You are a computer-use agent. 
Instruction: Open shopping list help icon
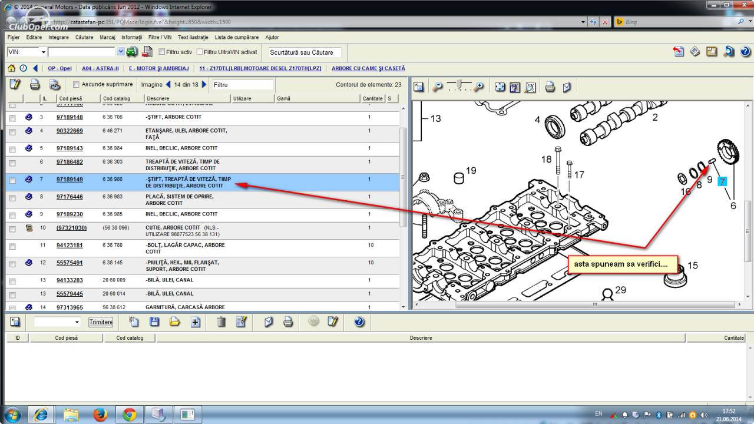pos(359,322)
